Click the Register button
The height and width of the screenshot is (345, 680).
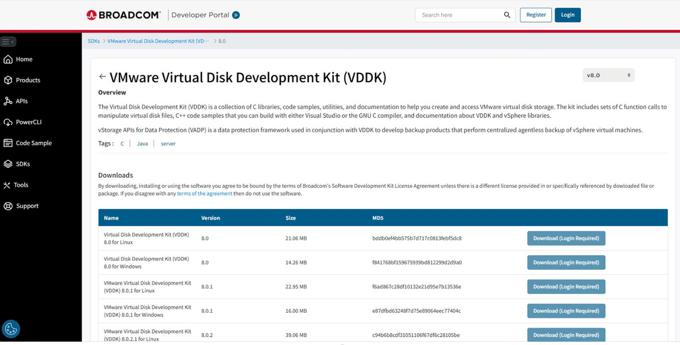pyautogui.click(x=535, y=15)
